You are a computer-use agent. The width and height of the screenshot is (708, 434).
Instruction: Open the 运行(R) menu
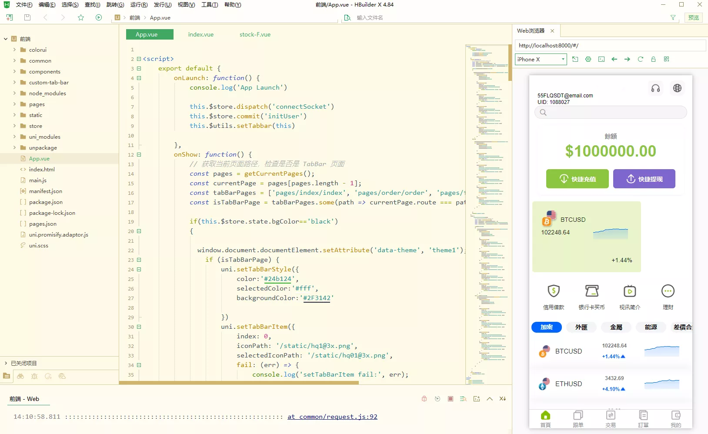(x=139, y=5)
